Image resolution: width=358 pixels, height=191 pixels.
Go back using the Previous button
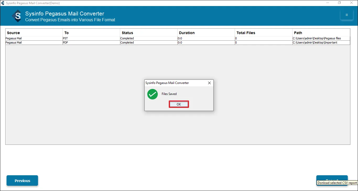tap(22, 181)
